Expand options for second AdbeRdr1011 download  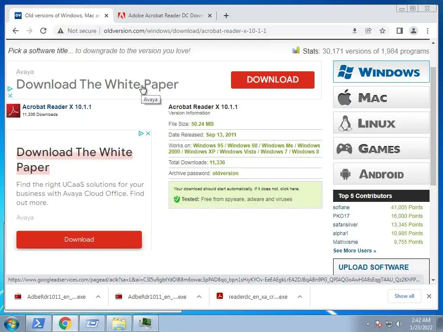tap(199, 297)
